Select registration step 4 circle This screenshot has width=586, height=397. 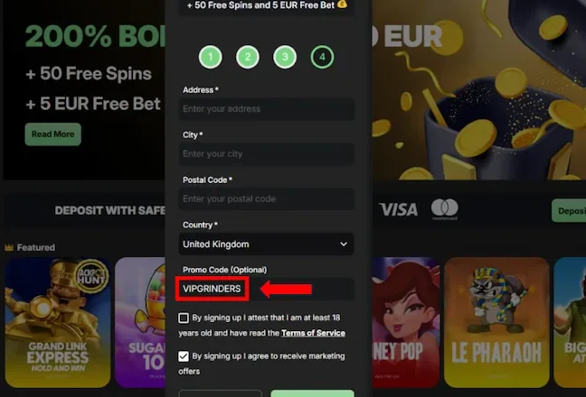(322, 57)
